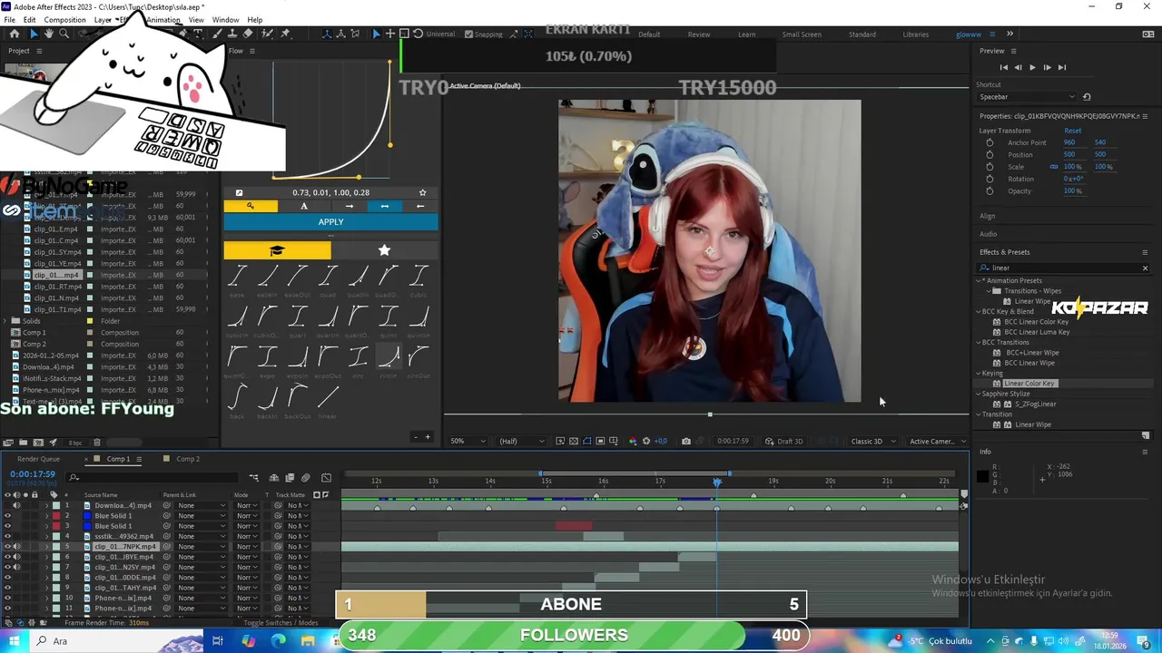Screen dimensions: 1162x653
Task: Take snapshot with the camera icon
Action: click(685, 442)
